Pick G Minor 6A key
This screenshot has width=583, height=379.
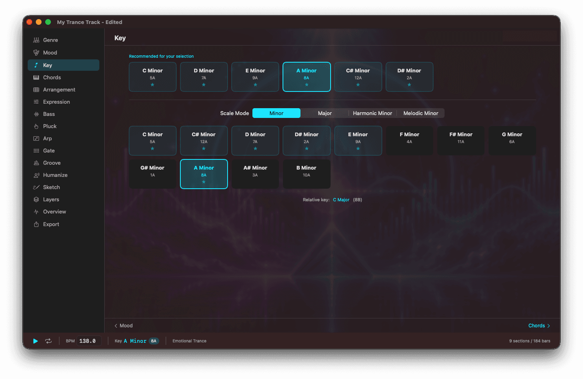click(512, 141)
